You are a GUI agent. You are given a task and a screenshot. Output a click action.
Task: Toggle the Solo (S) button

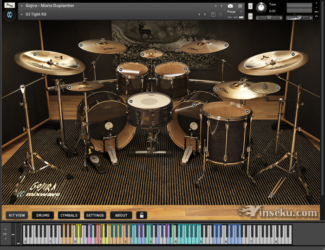coord(251,6)
